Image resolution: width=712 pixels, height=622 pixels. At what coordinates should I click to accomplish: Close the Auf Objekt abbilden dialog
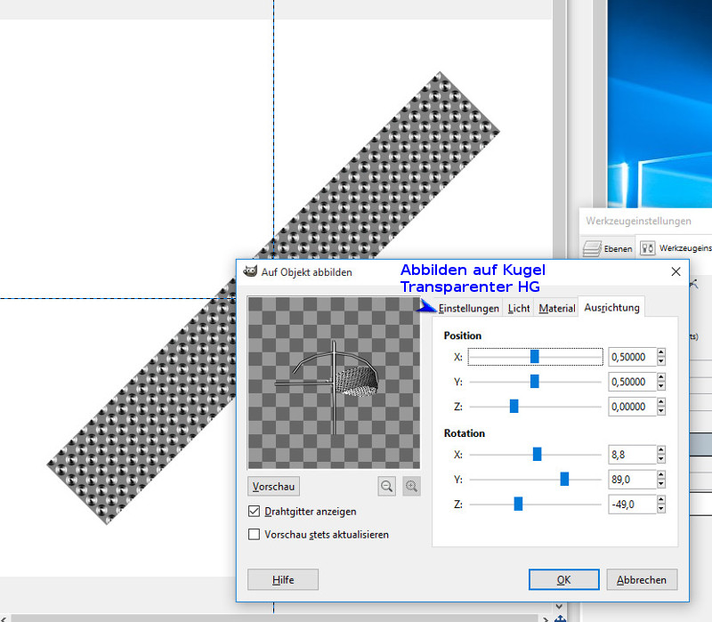[676, 271]
